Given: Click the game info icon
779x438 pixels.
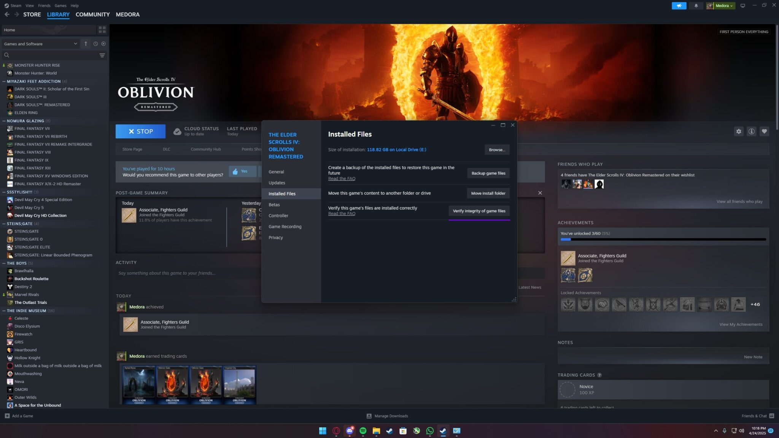Looking at the screenshot, I should click(751, 131).
